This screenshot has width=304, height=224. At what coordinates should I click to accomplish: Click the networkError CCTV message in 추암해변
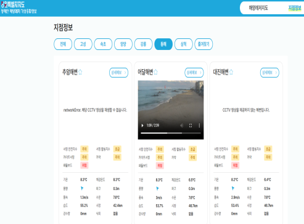(95, 110)
